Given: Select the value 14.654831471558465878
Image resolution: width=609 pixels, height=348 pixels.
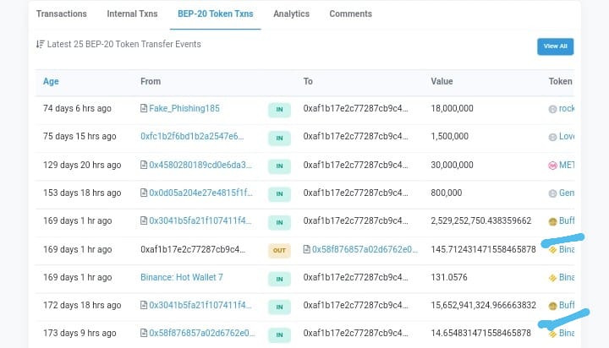Looking at the screenshot, I should pos(480,333).
